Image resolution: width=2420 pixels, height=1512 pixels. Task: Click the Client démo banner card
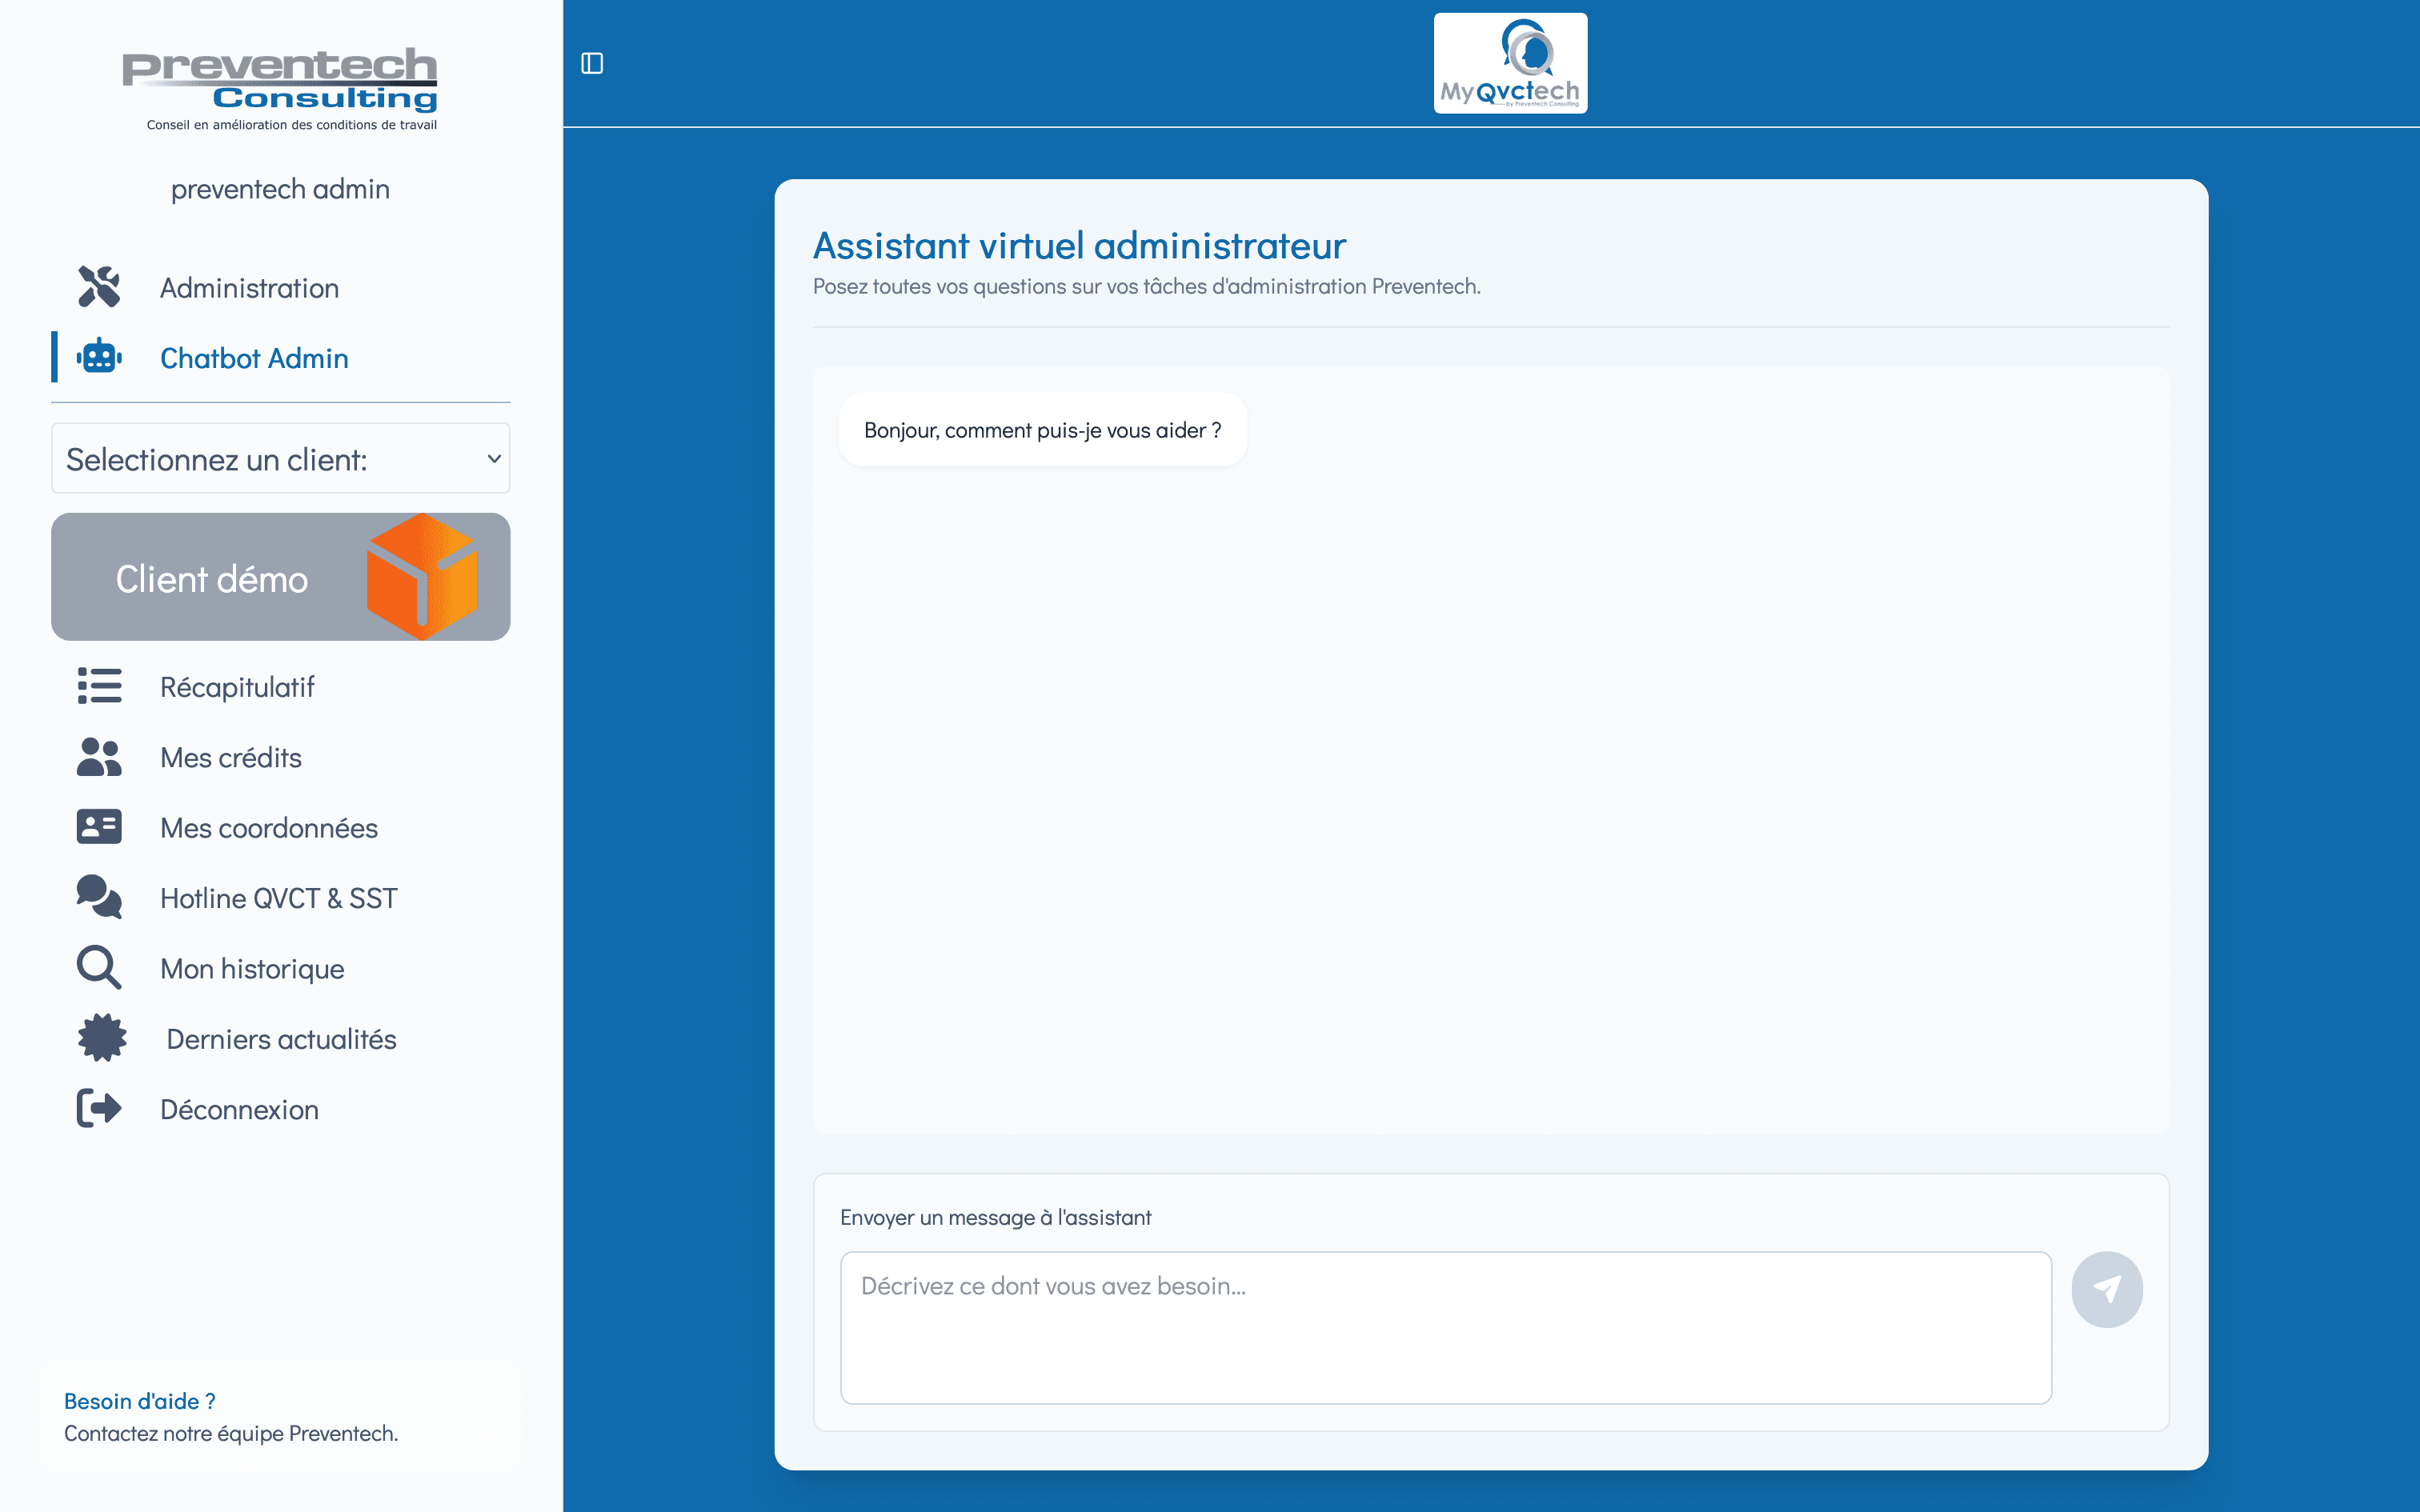(280, 577)
